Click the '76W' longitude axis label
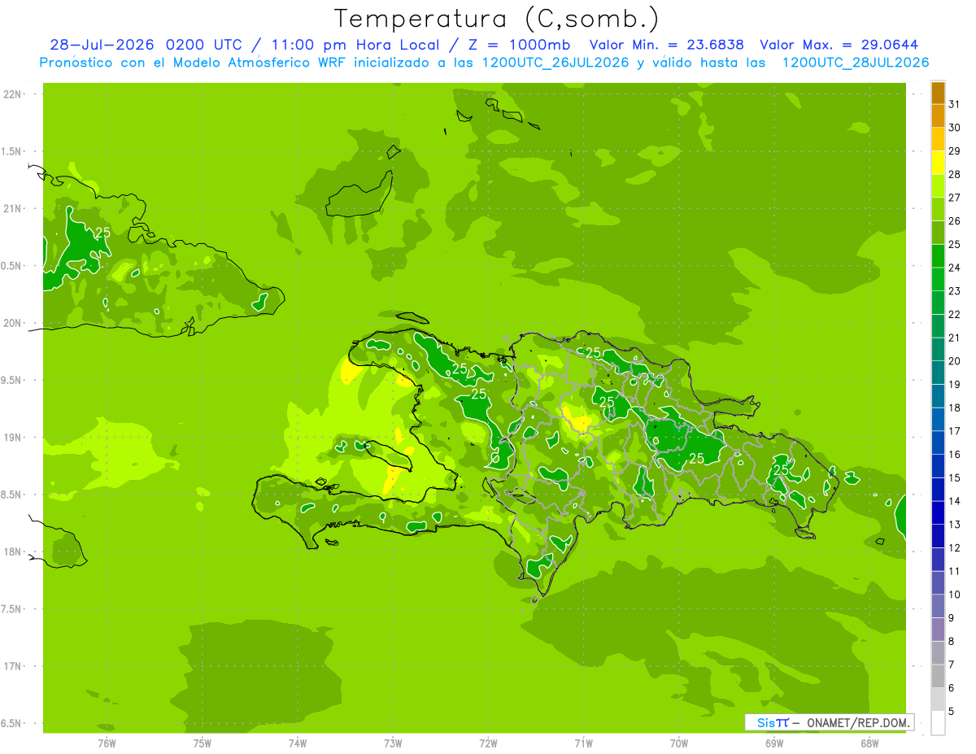This screenshot has height=754, width=976. (107, 743)
